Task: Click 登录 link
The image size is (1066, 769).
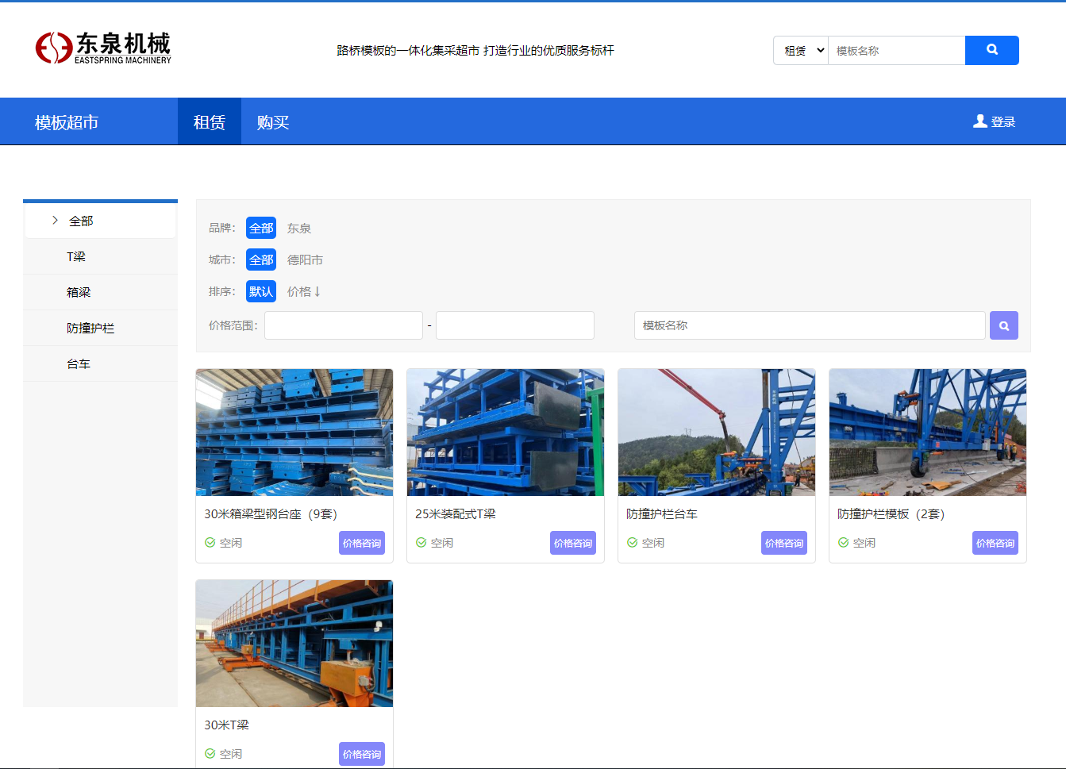Action: pyautogui.click(x=1003, y=121)
